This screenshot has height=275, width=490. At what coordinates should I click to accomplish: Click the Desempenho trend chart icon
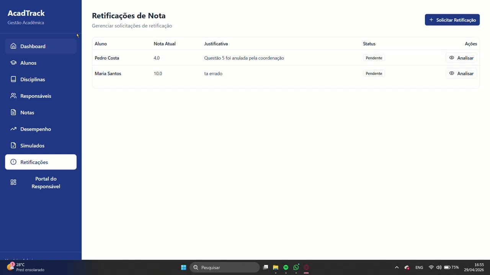pyautogui.click(x=13, y=129)
